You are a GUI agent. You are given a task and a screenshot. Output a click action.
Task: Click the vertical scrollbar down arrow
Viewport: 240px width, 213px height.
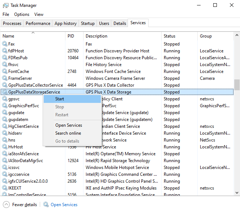pyautogui.click(x=237, y=193)
